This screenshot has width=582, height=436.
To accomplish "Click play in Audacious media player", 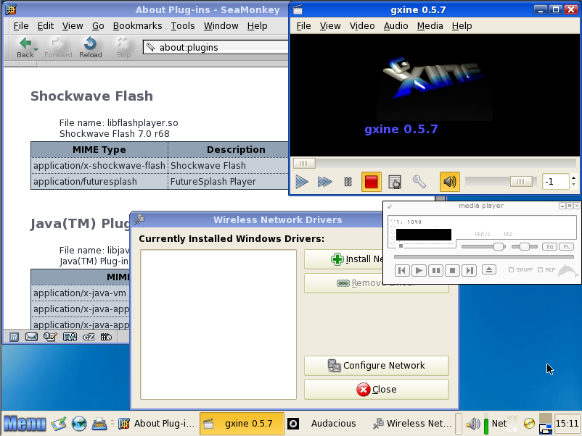I will pos(419,270).
